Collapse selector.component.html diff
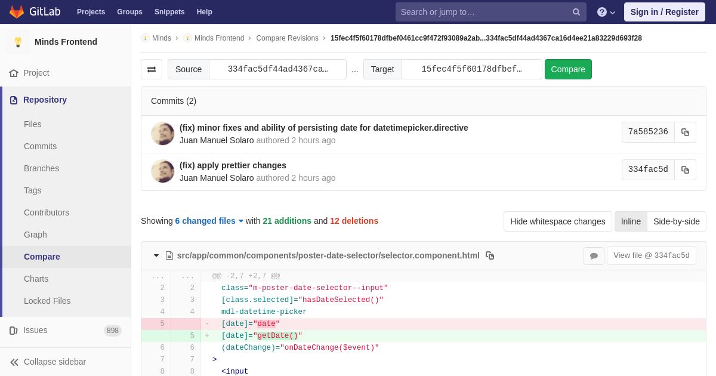 pyautogui.click(x=156, y=255)
